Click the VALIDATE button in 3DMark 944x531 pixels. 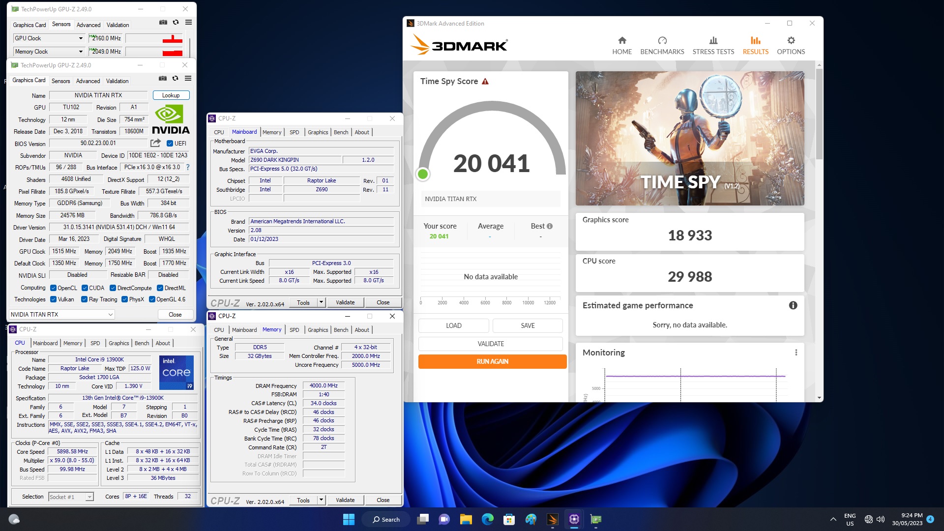pyautogui.click(x=491, y=344)
